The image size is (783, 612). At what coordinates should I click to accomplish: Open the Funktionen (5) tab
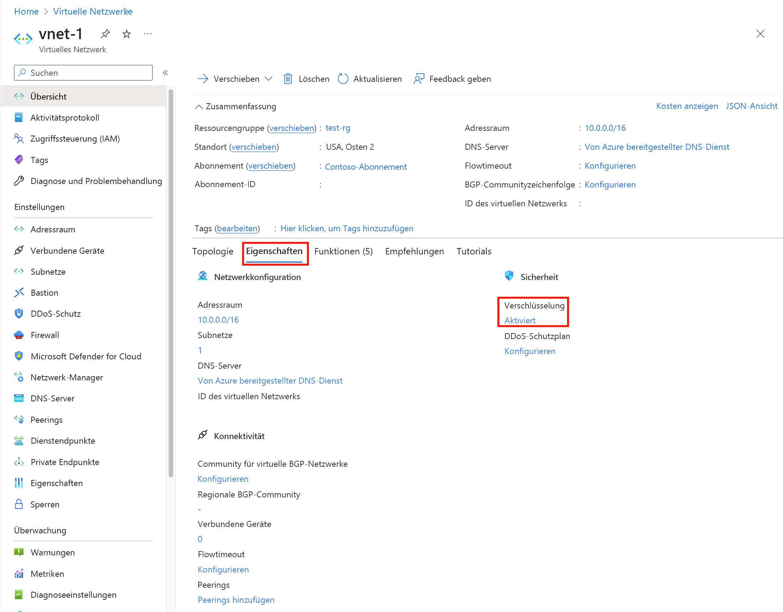click(x=343, y=251)
